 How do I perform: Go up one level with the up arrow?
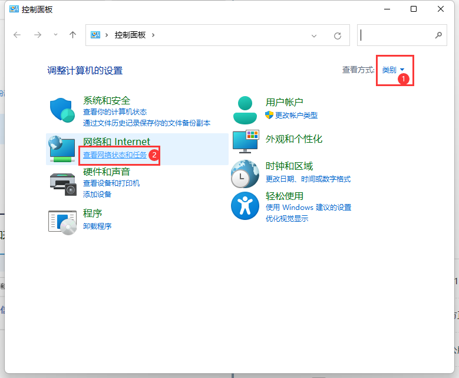73,35
